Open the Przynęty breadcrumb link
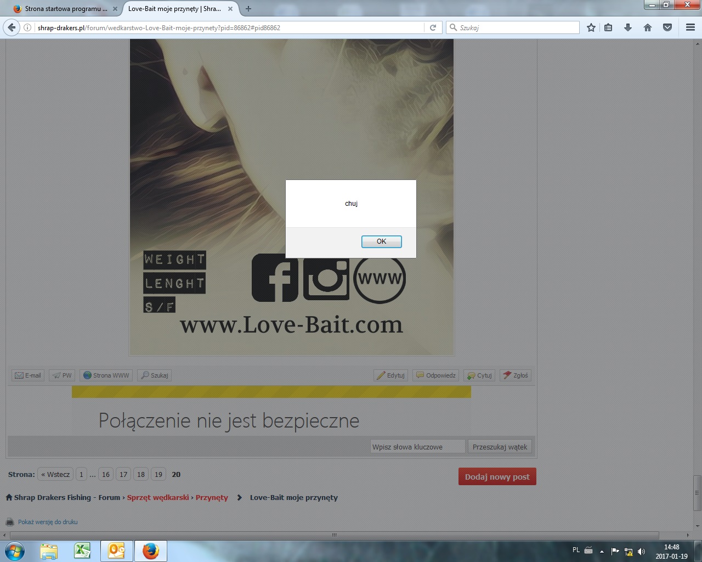 point(212,498)
